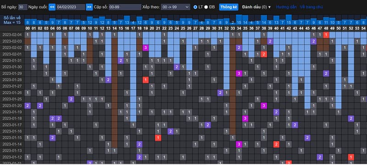Select column header number 14
Viewport: 367px width, 165px height.
click(x=114, y=28)
